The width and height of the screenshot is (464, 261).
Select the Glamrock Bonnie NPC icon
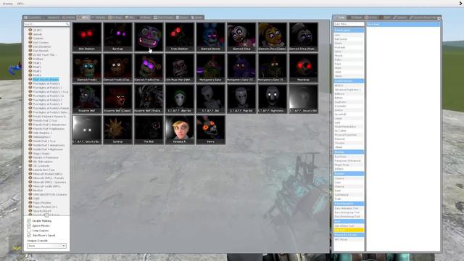click(x=210, y=37)
